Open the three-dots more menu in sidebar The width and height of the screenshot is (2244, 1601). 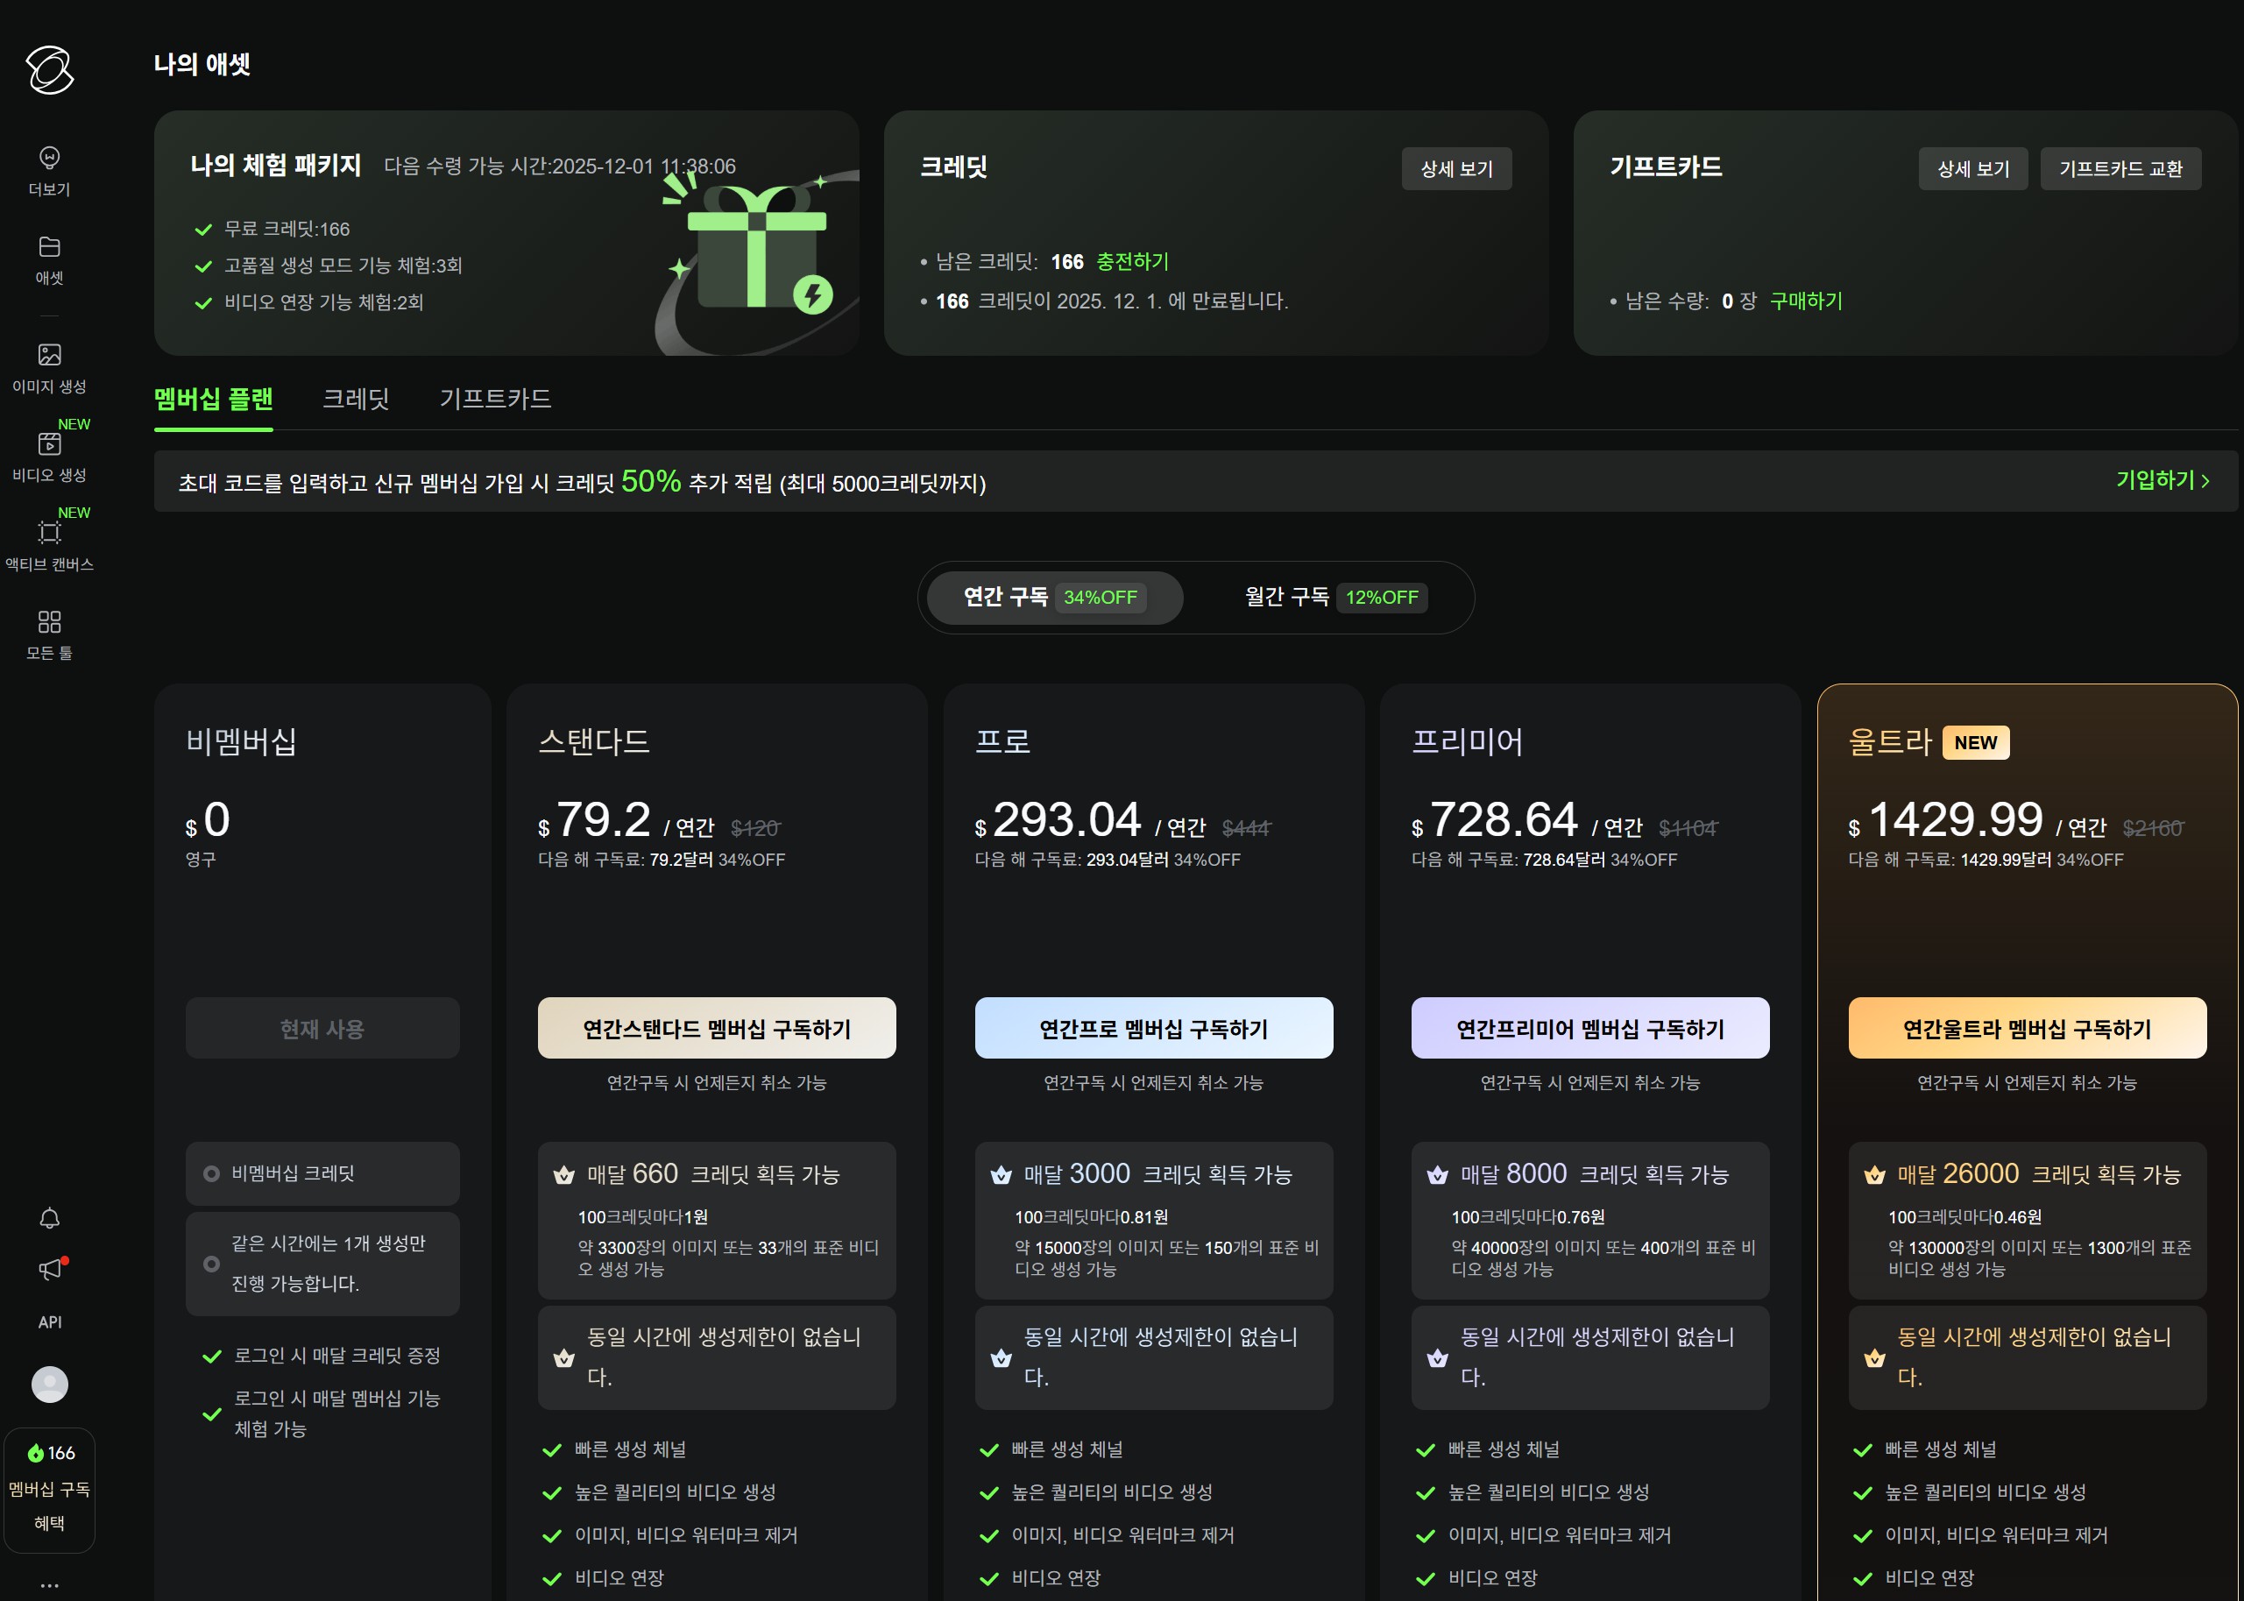click(49, 1584)
